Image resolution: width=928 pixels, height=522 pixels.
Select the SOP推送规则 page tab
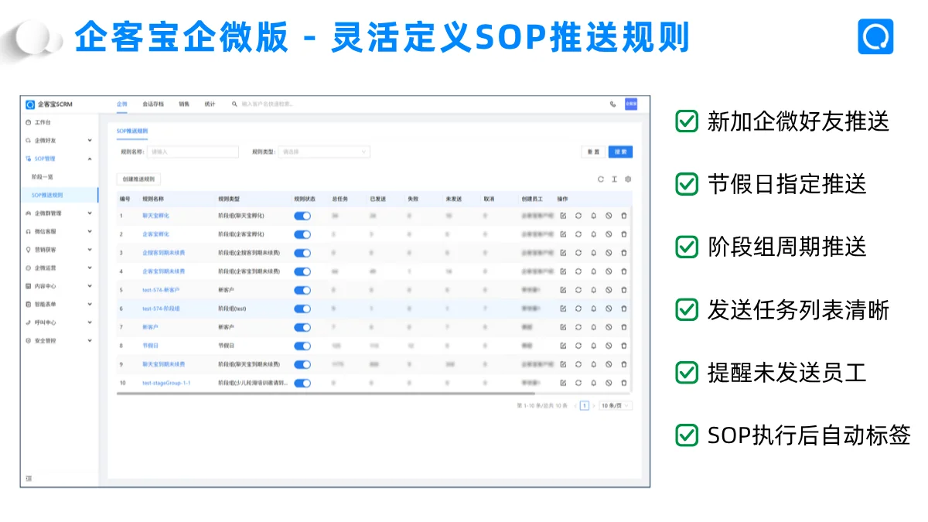[x=131, y=131]
